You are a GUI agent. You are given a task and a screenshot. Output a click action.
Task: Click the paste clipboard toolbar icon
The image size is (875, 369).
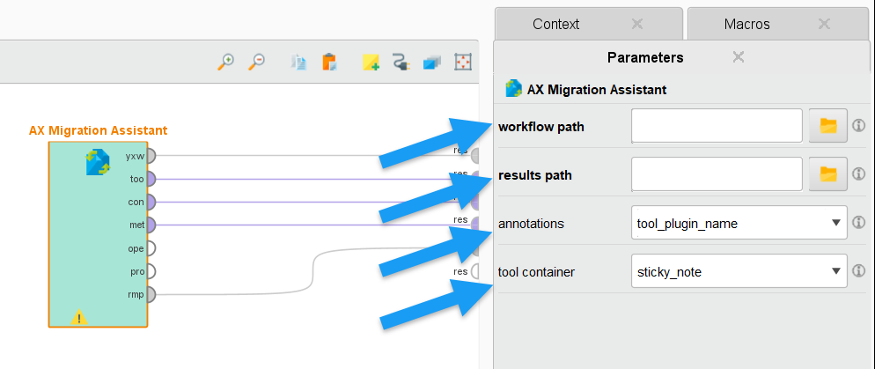tap(329, 62)
